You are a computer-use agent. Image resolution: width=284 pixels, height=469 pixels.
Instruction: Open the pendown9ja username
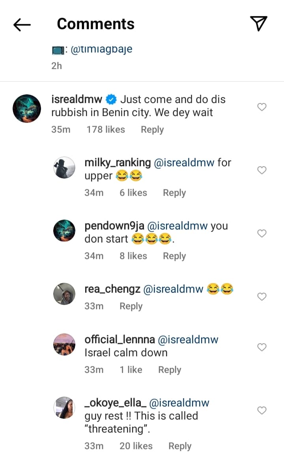(x=114, y=226)
